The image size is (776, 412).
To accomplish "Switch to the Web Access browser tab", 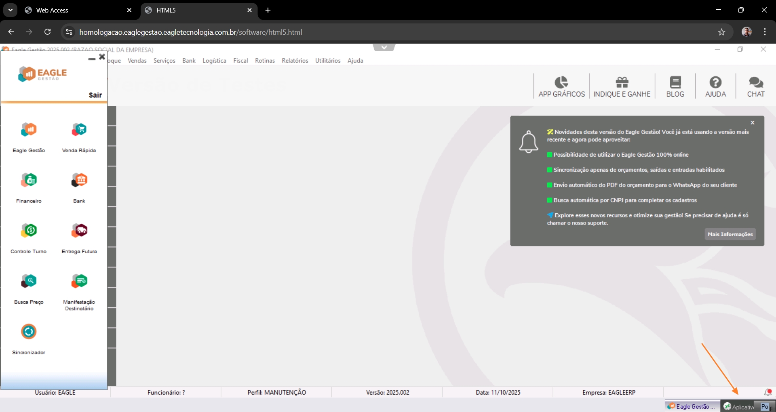I will (x=78, y=11).
